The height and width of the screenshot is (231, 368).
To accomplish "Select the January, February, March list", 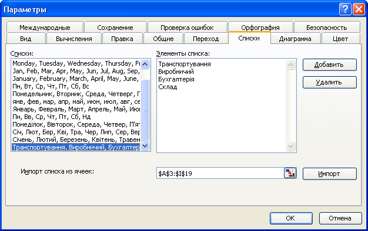I will pyautogui.click(x=76, y=79).
